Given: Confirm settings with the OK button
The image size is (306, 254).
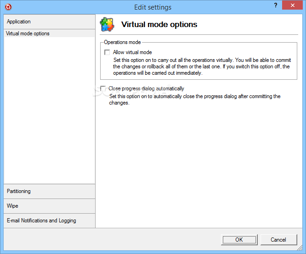Looking at the screenshot, I should (x=239, y=240).
